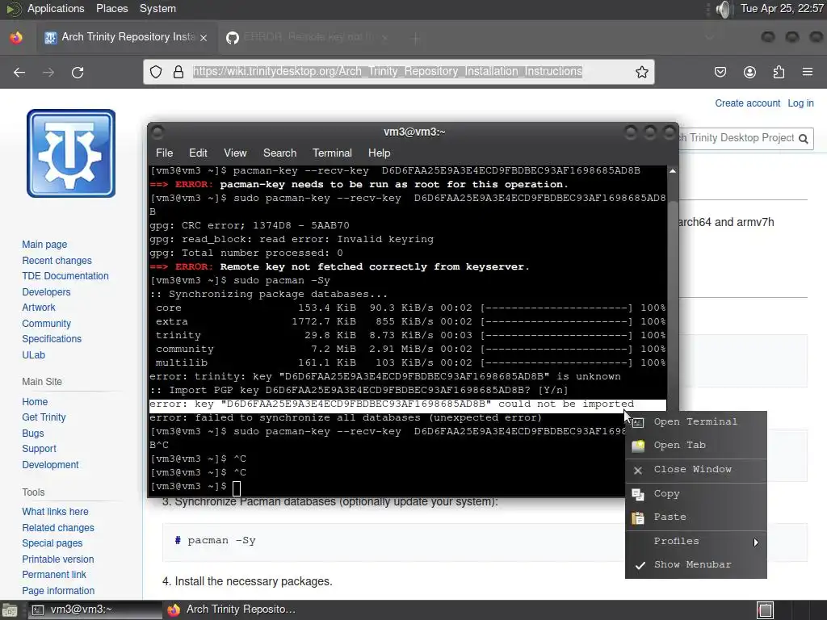Close the Arch Trinity Repository tab

pos(204,37)
